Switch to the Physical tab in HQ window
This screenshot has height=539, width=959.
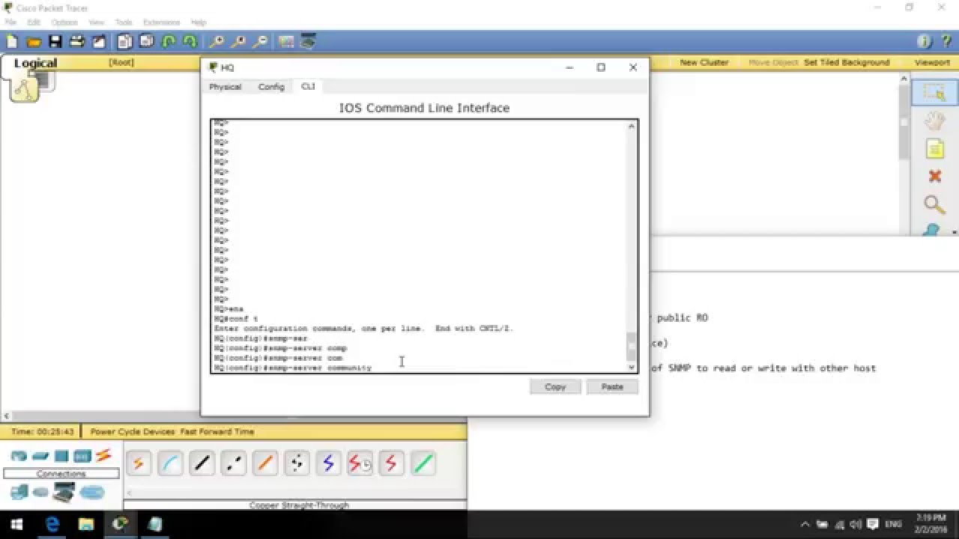coord(225,87)
